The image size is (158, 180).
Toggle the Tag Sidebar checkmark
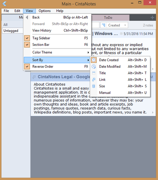pos(27,38)
